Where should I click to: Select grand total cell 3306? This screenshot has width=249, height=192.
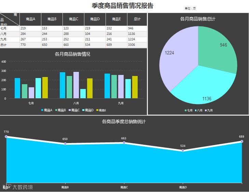[x=137, y=45]
